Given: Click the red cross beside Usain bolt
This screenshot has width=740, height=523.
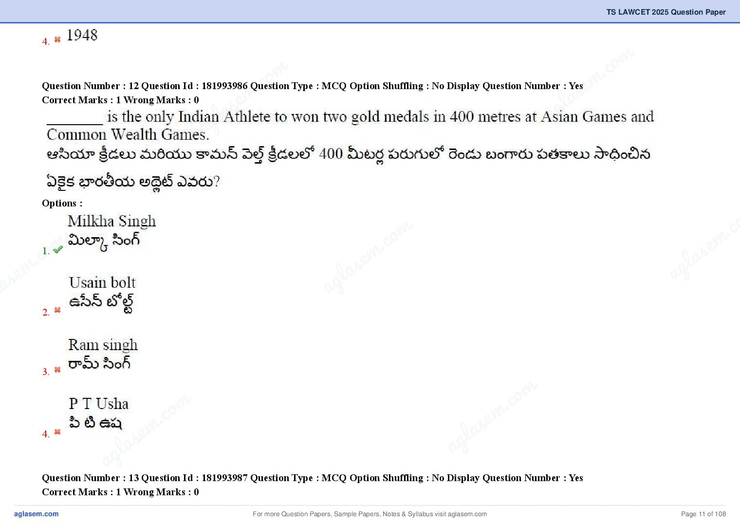Looking at the screenshot, I should pos(57,310).
